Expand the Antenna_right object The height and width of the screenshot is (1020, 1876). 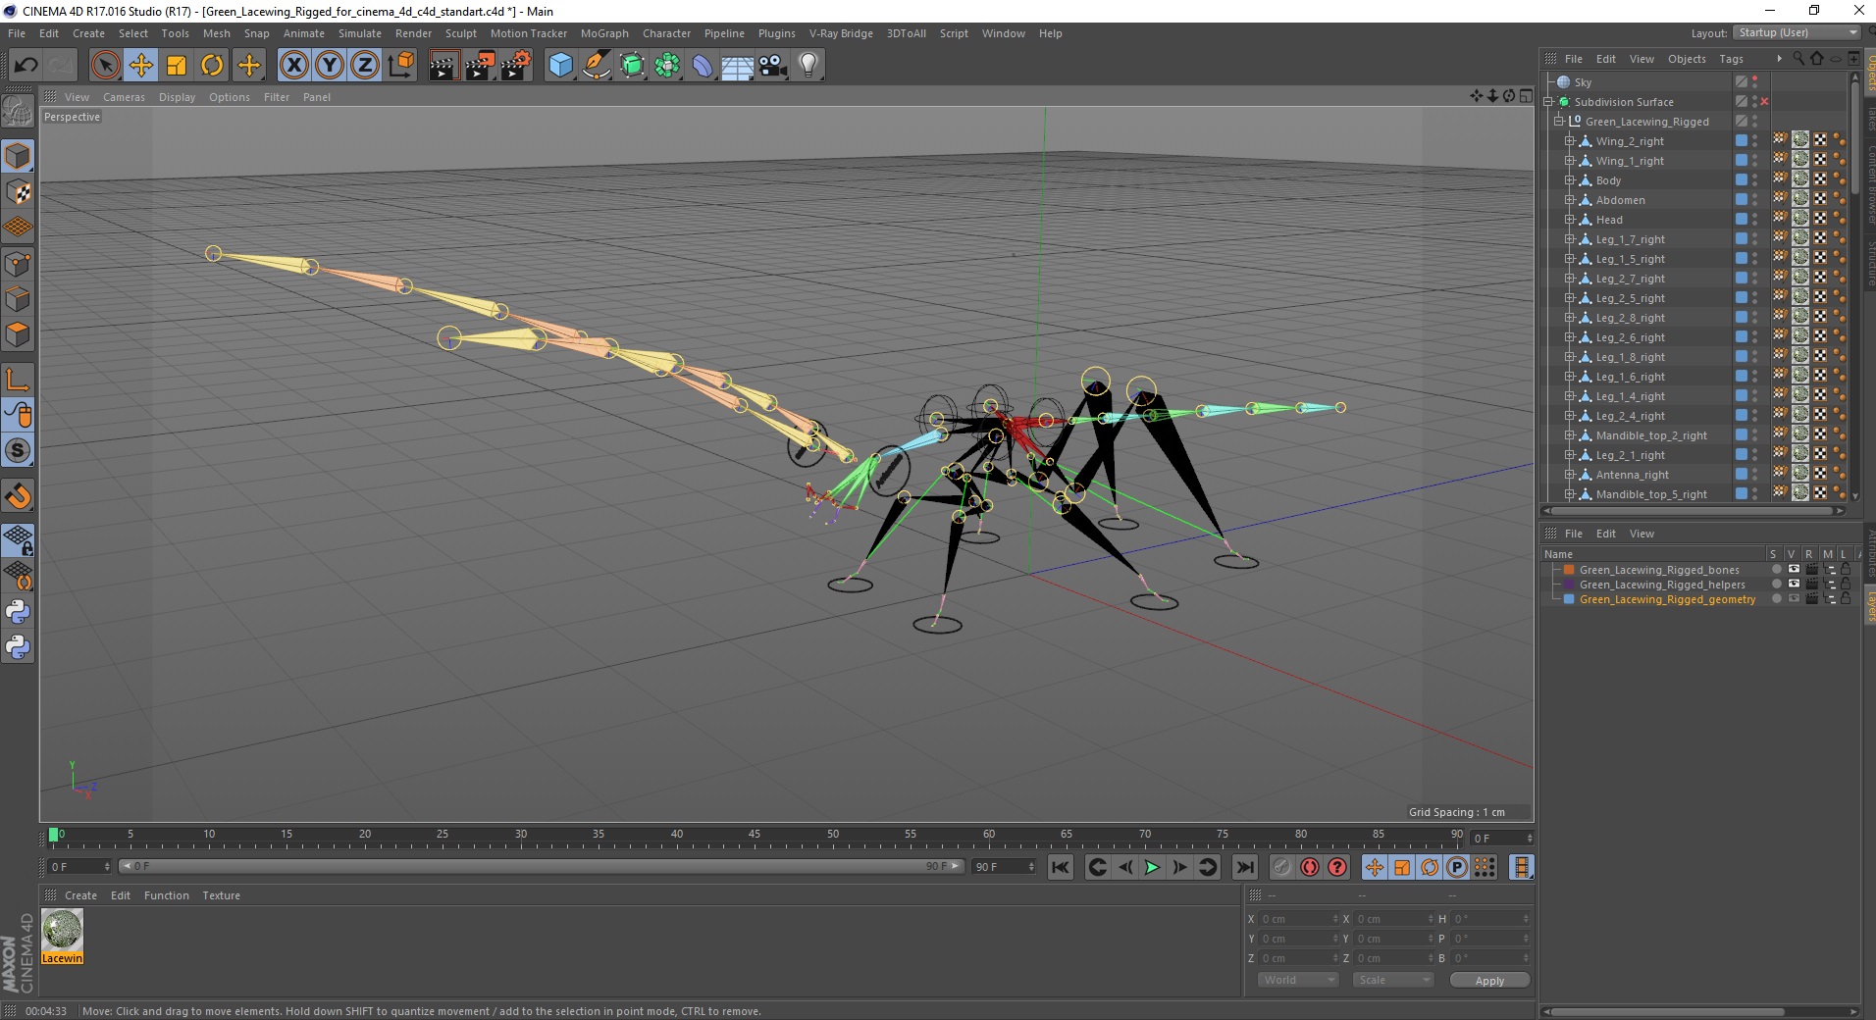(x=1569, y=475)
